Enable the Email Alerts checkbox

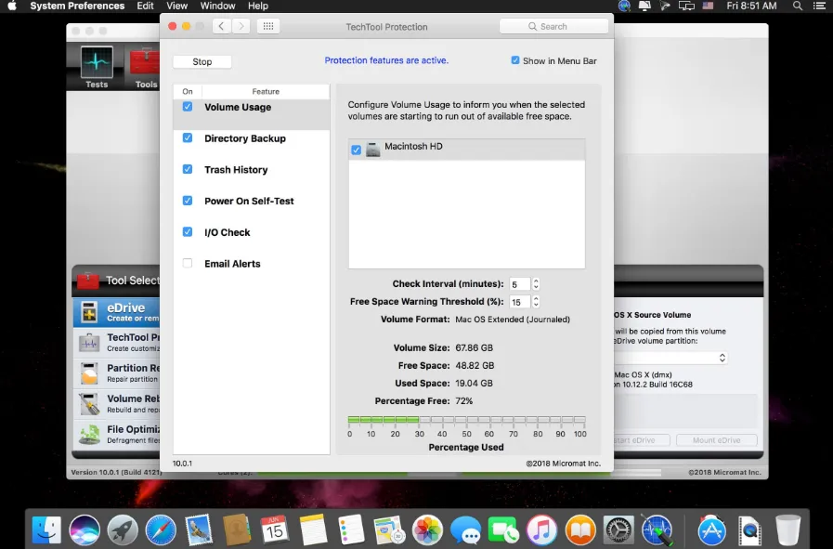tap(188, 263)
